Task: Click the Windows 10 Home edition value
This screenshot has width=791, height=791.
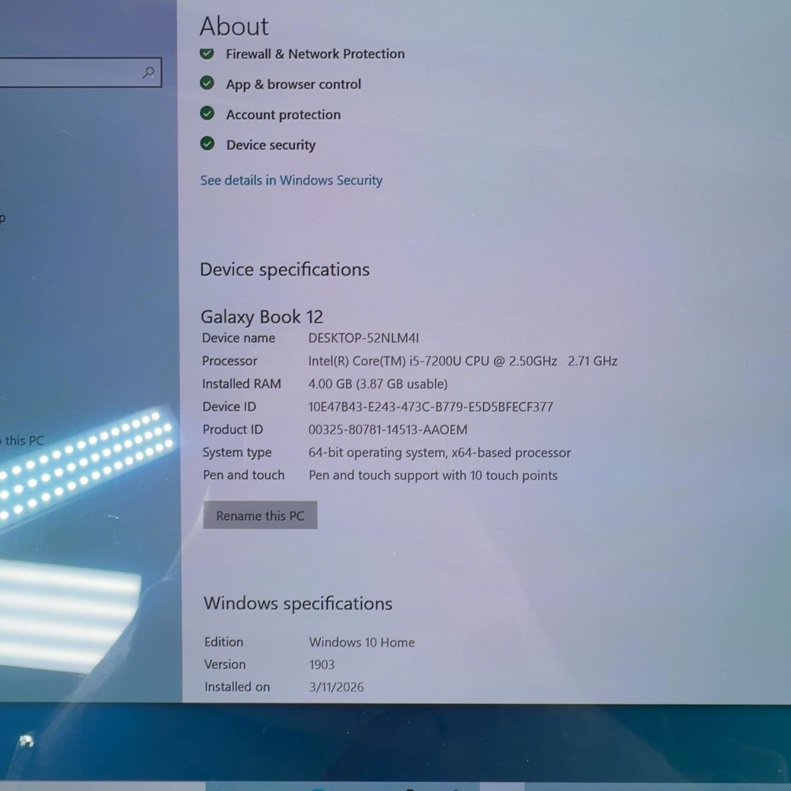Action: (x=362, y=642)
